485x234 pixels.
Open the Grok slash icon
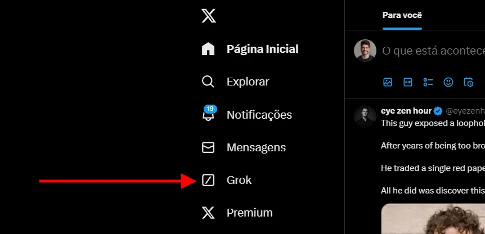click(208, 180)
